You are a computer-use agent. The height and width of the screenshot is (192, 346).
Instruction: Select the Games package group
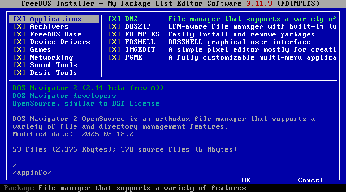click(40, 50)
